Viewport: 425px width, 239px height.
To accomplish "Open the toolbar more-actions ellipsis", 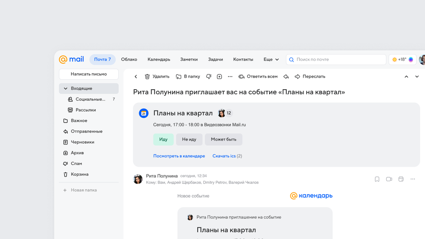I will (x=230, y=76).
